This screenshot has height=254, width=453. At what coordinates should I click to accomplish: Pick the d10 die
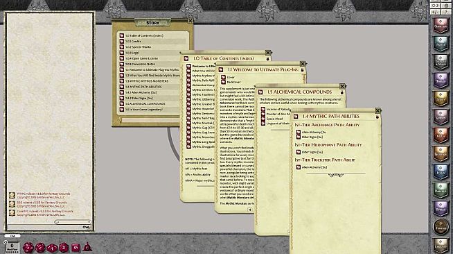coord(52,248)
